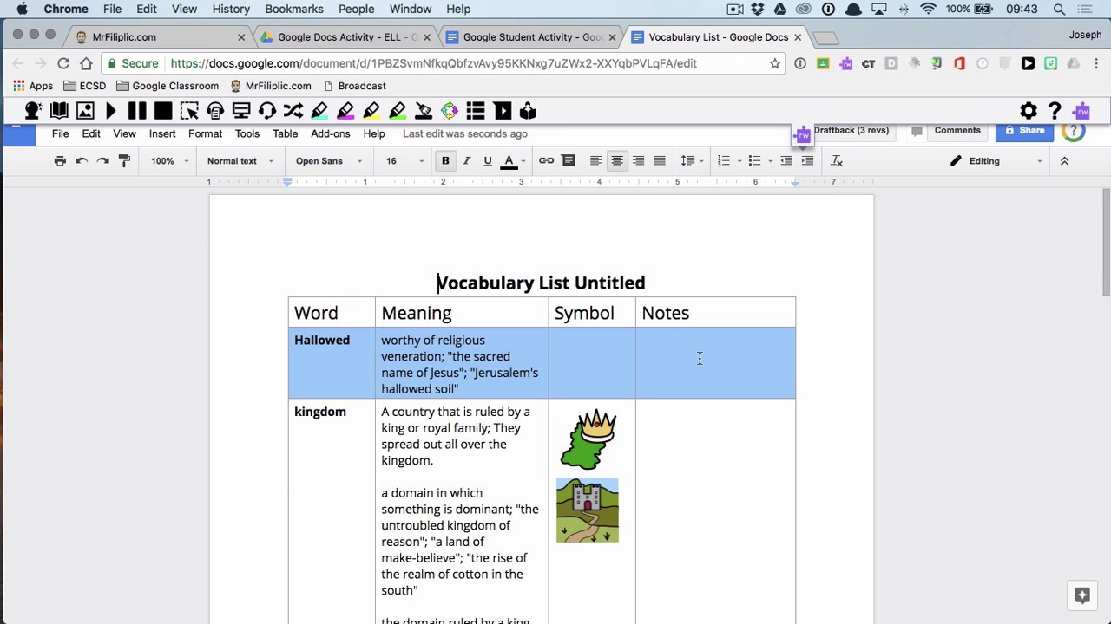Click the purple rw puzzle icon in toolbar

click(1081, 111)
